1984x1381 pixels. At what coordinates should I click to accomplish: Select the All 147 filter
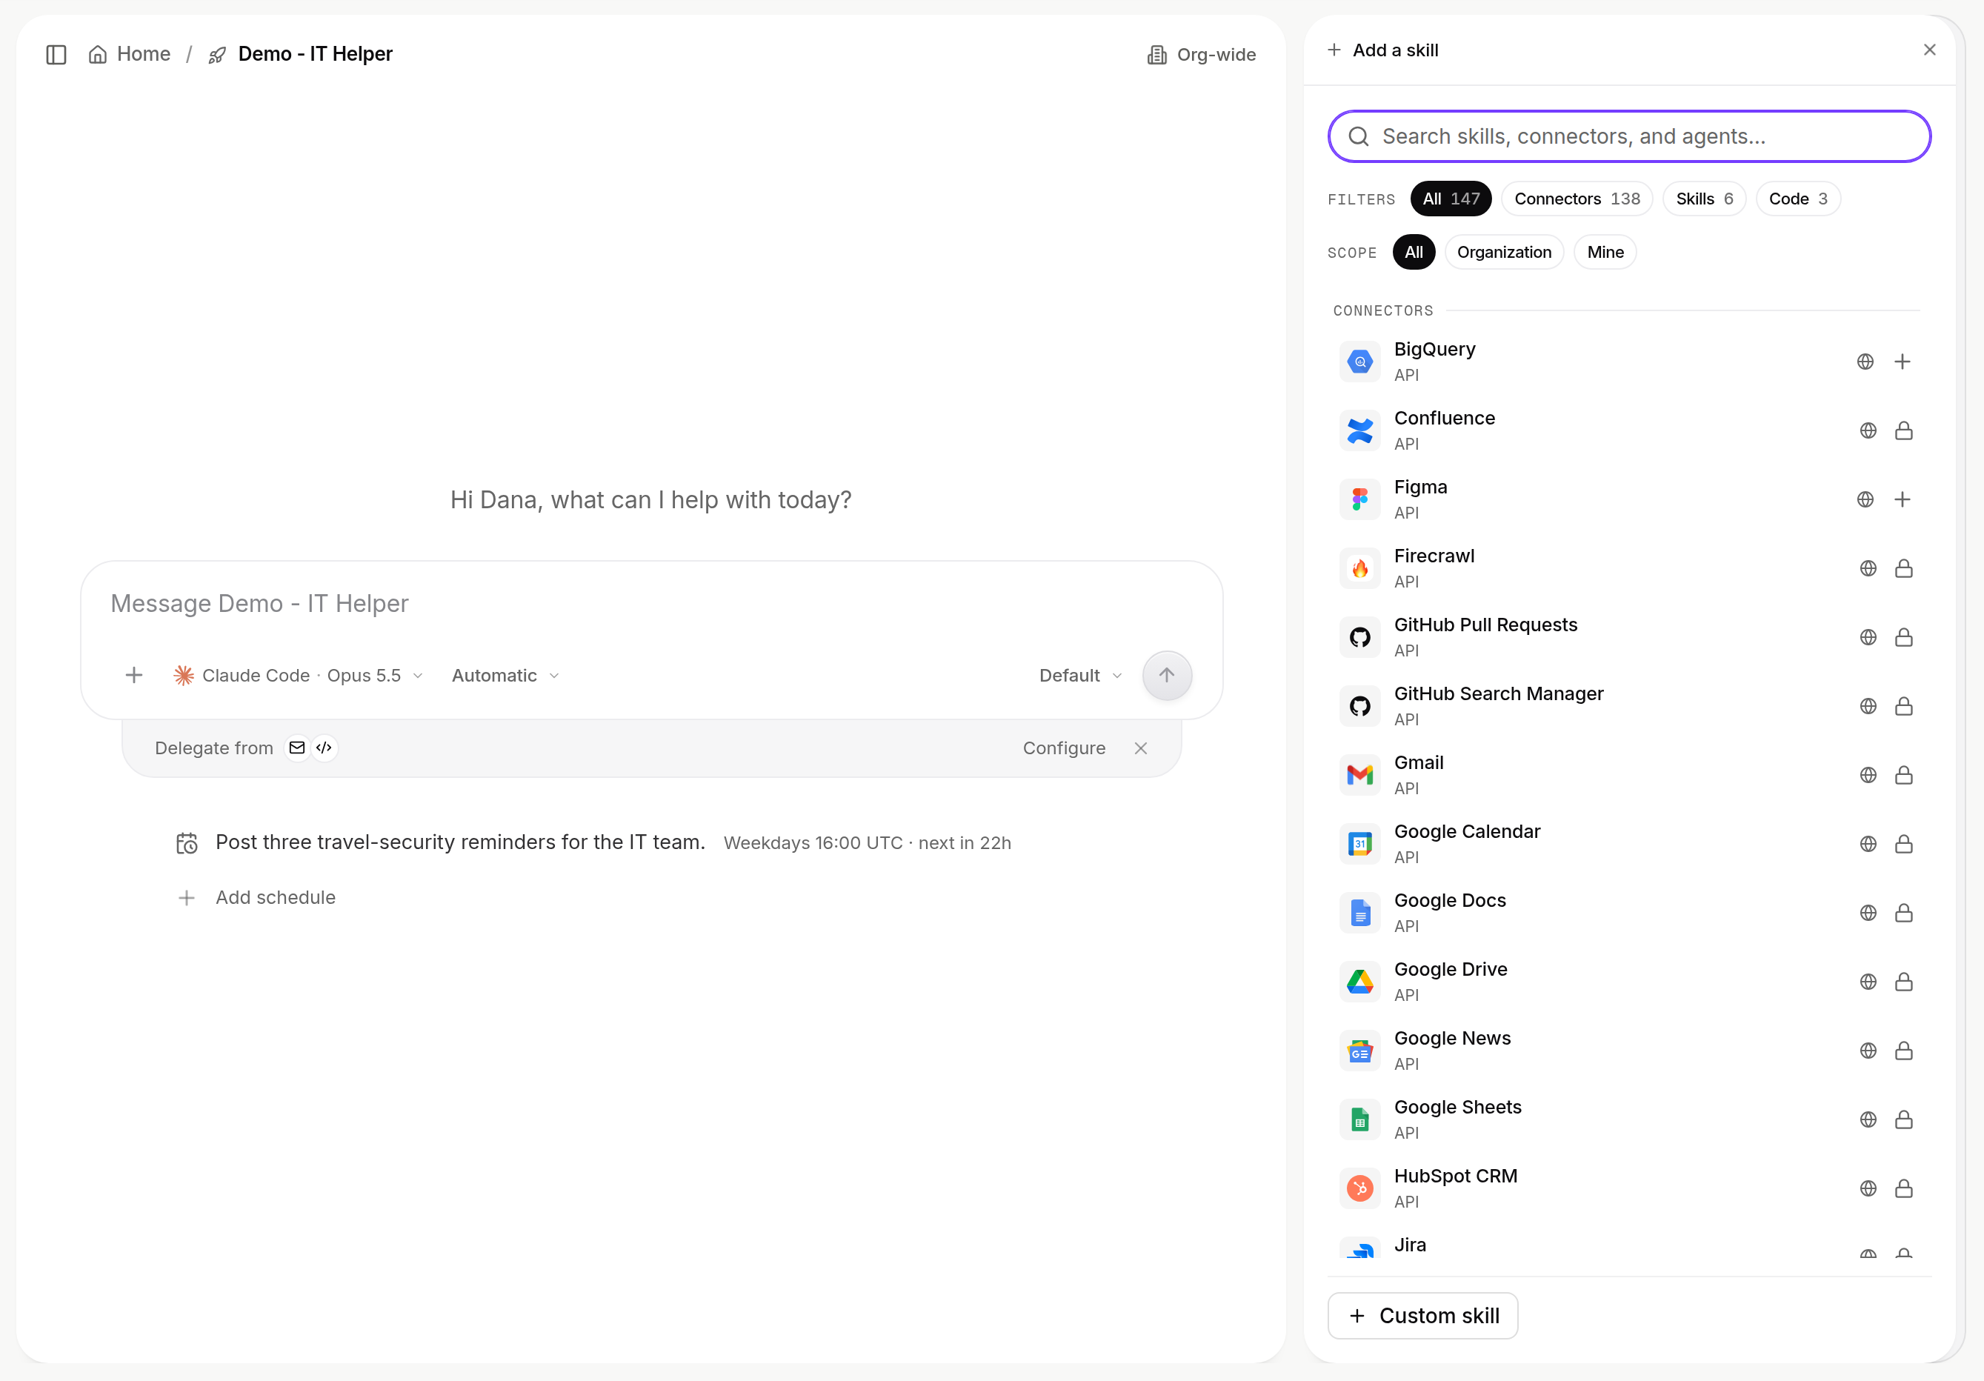[1451, 199]
